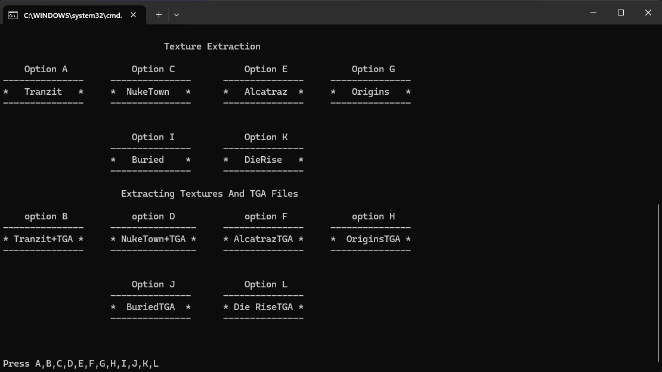Viewport: 662px width, 372px height.
Task: Click the 'Option E' label
Action: coord(265,69)
